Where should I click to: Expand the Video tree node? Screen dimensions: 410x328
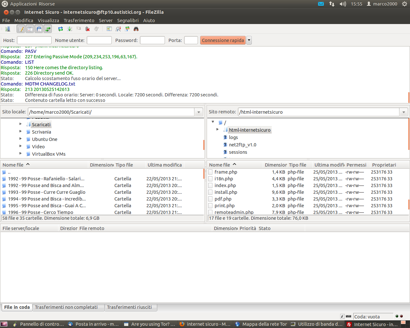coord(20,146)
